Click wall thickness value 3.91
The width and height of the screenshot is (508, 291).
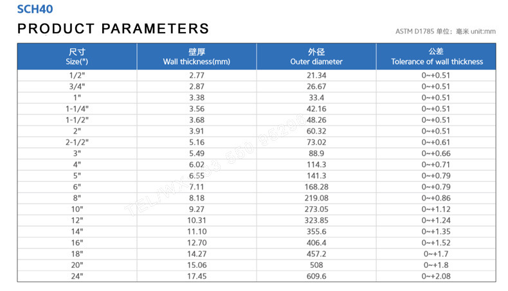pyautogui.click(x=197, y=131)
